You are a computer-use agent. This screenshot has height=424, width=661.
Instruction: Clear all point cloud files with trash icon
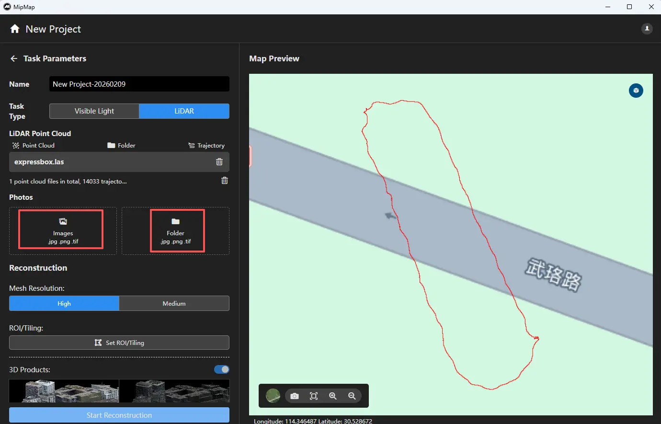click(x=224, y=181)
